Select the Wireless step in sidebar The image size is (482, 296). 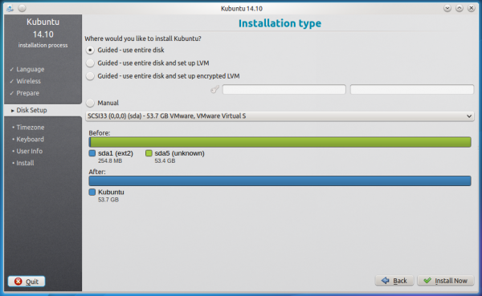[x=28, y=81]
